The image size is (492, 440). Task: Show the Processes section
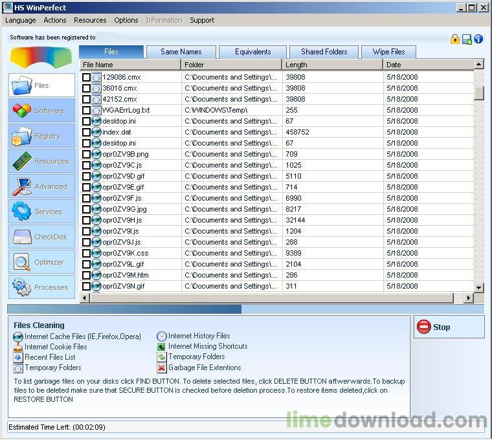[x=41, y=287]
